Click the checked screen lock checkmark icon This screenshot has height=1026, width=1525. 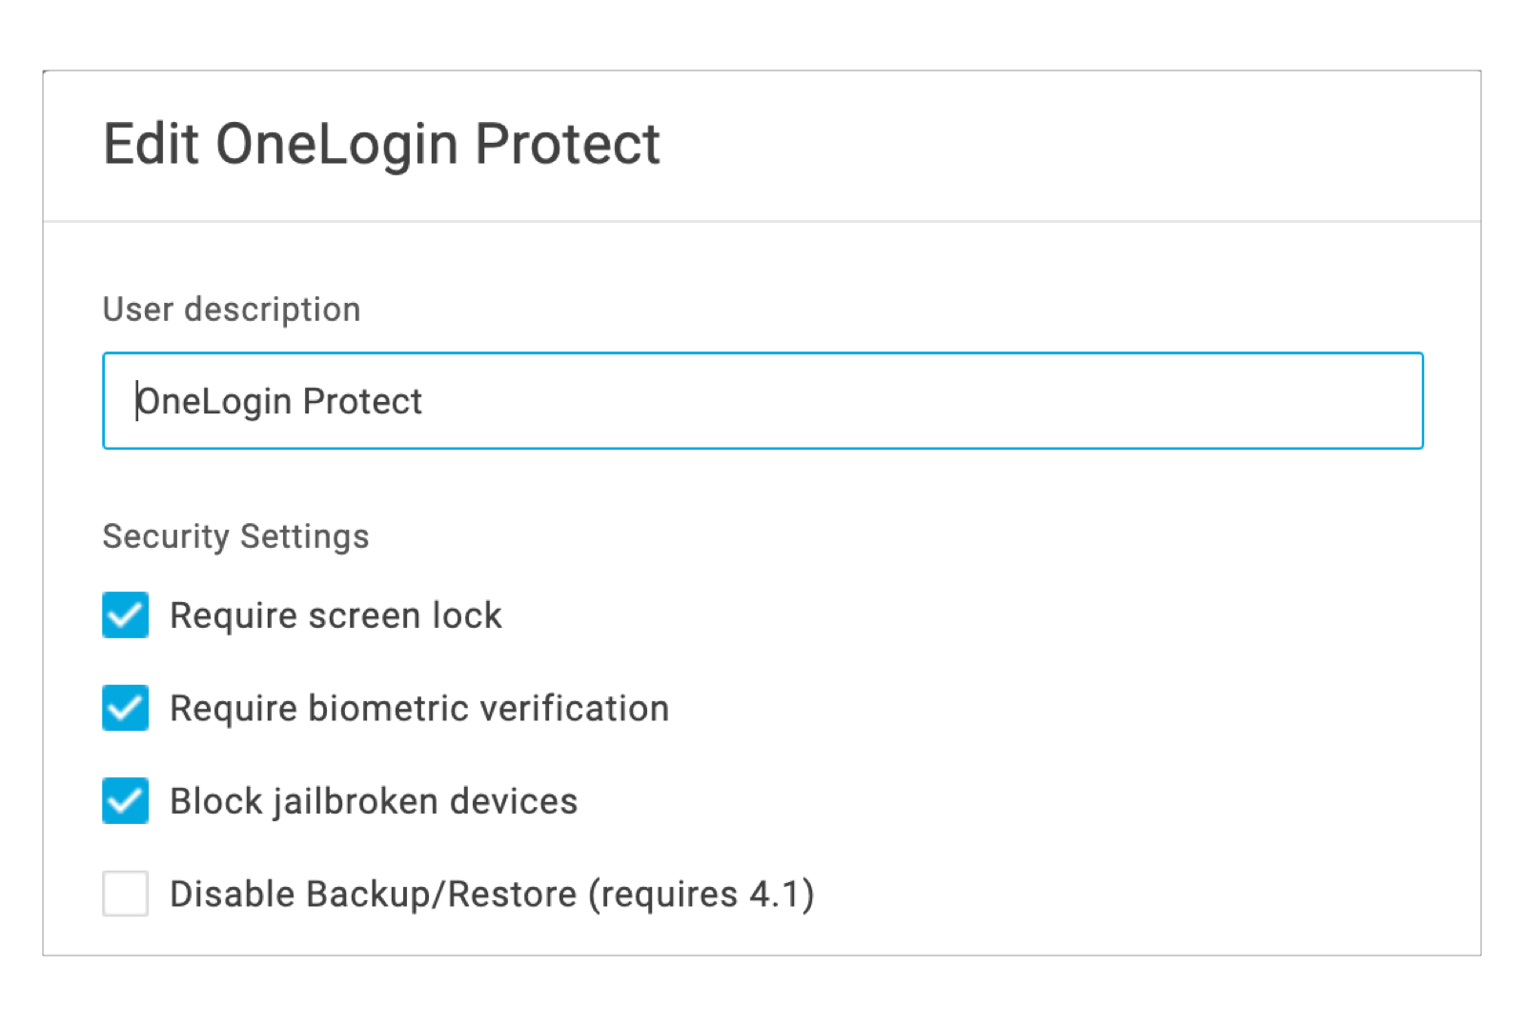(x=125, y=615)
